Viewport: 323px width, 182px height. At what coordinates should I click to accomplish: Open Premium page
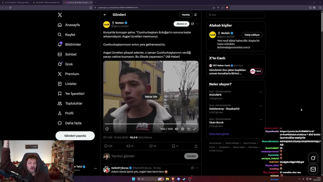pyautogui.click(x=68, y=74)
